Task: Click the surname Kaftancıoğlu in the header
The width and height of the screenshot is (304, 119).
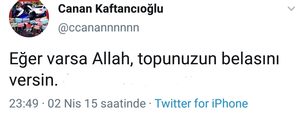Action: pyautogui.click(x=129, y=9)
